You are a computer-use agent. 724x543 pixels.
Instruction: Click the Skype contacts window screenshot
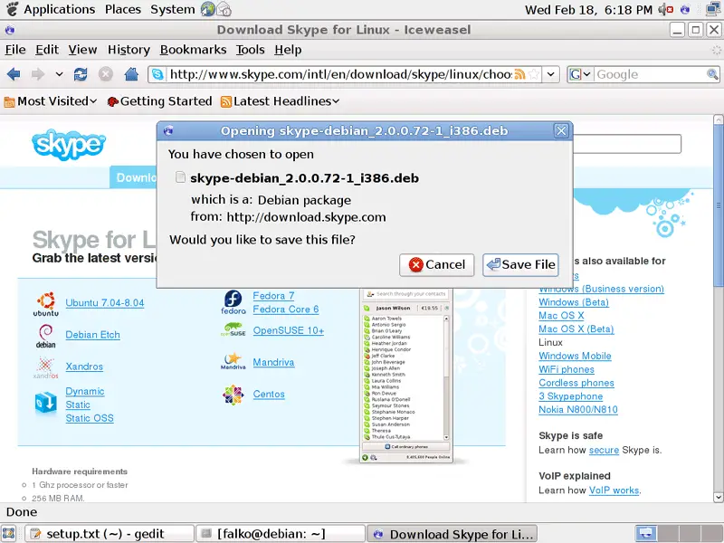click(x=406, y=376)
